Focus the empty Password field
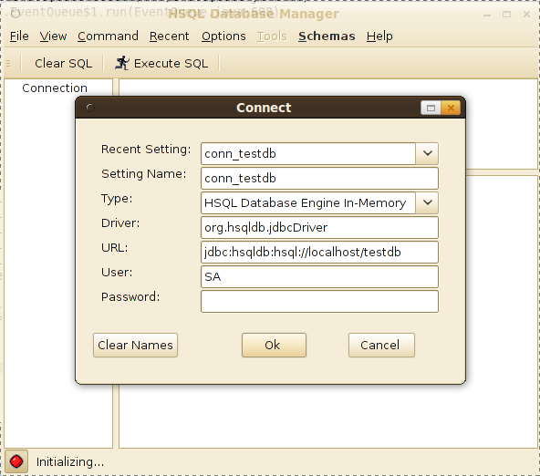 (319, 302)
